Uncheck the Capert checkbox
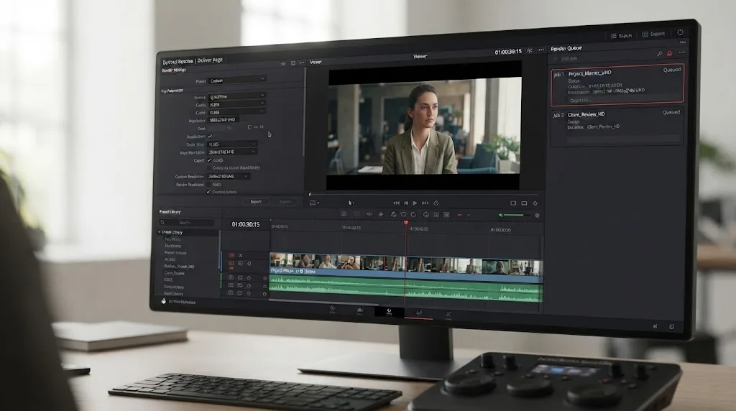Image resolution: width=736 pixels, height=411 pixels. click(x=209, y=160)
